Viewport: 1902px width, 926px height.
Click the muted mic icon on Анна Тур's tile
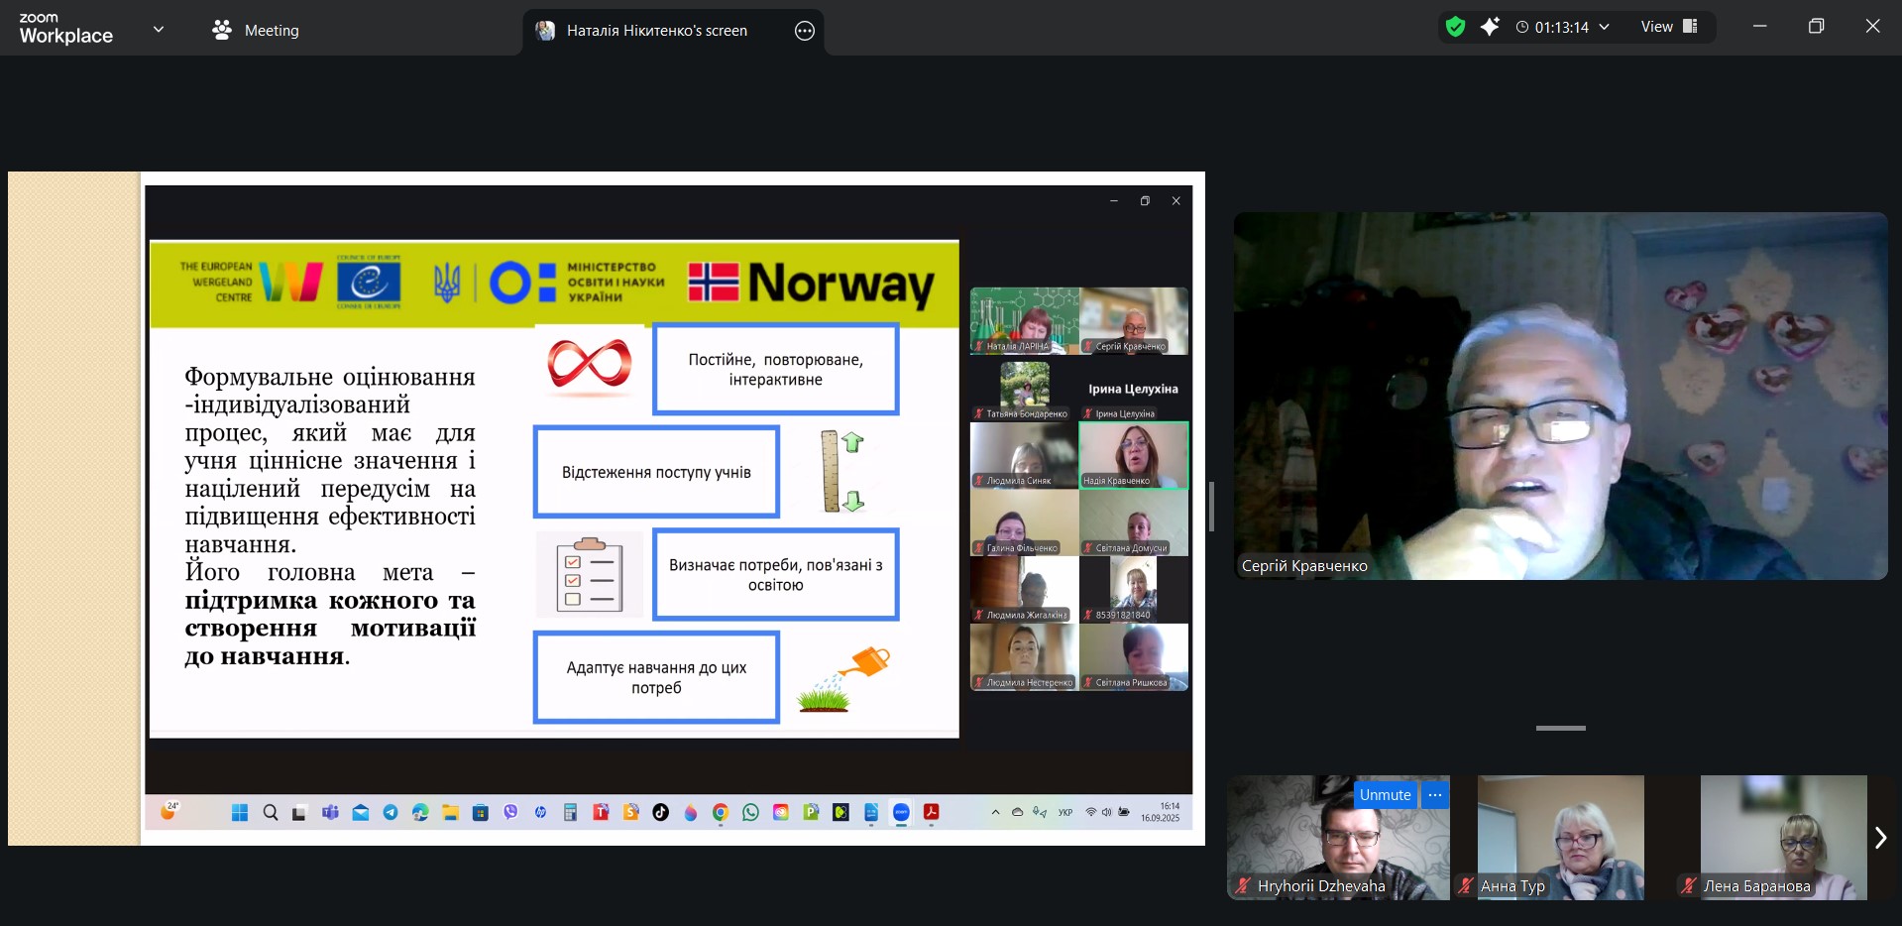click(1465, 886)
